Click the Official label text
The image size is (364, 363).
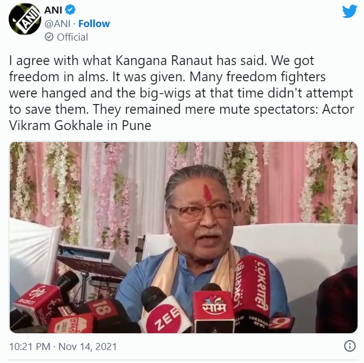[73, 37]
